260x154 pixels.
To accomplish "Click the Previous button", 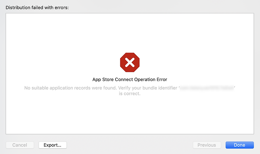I will pos(207,145).
